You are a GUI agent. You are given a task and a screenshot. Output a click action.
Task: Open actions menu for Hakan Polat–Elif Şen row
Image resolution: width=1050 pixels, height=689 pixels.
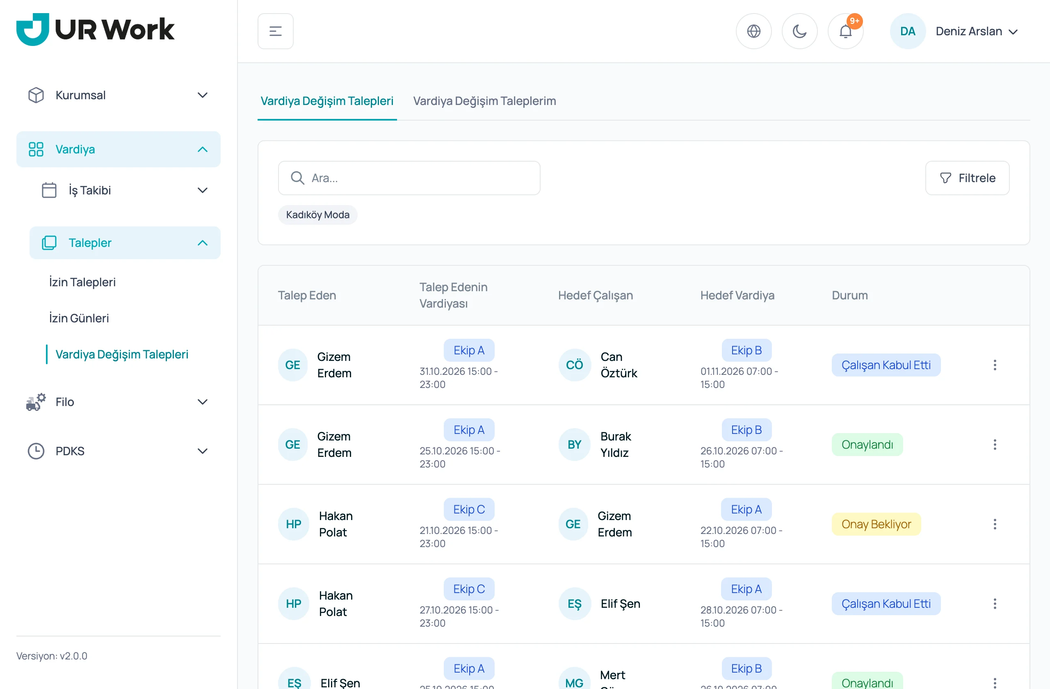pyautogui.click(x=994, y=603)
